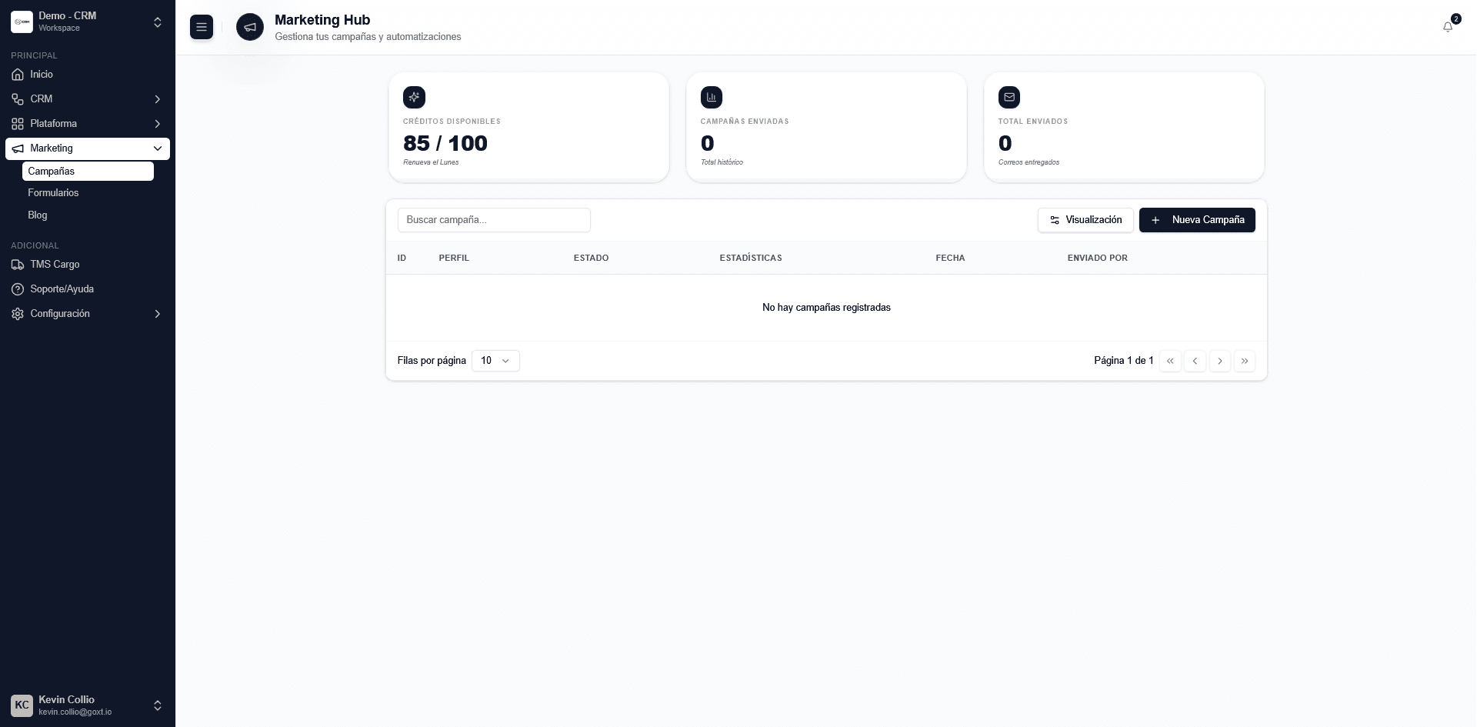Image resolution: width=1477 pixels, height=727 pixels.
Task: Click the Créditos Disponibles sparkle icon
Action: [x=414, y=97]
